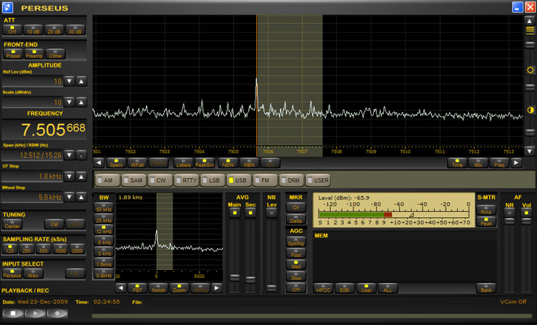Select Wav as input source
537x325 pixels.
[x=33, y=274]
